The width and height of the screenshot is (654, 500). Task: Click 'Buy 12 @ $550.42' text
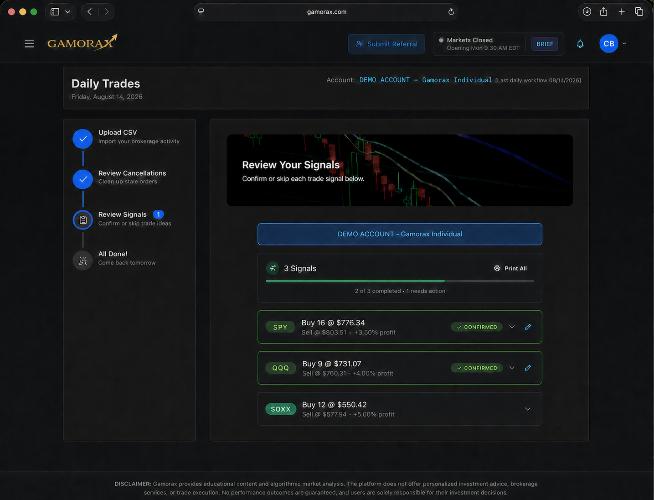pos(335,405)
